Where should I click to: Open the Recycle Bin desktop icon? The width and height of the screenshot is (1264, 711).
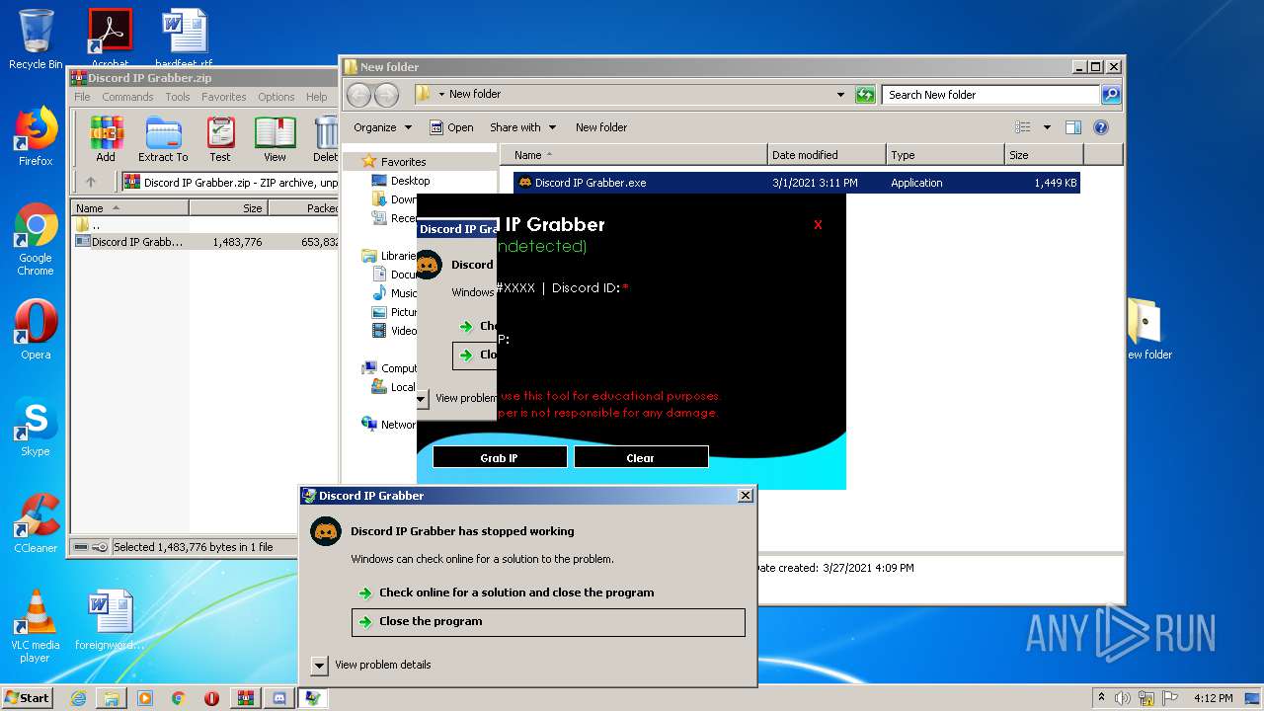coord(36,39)
